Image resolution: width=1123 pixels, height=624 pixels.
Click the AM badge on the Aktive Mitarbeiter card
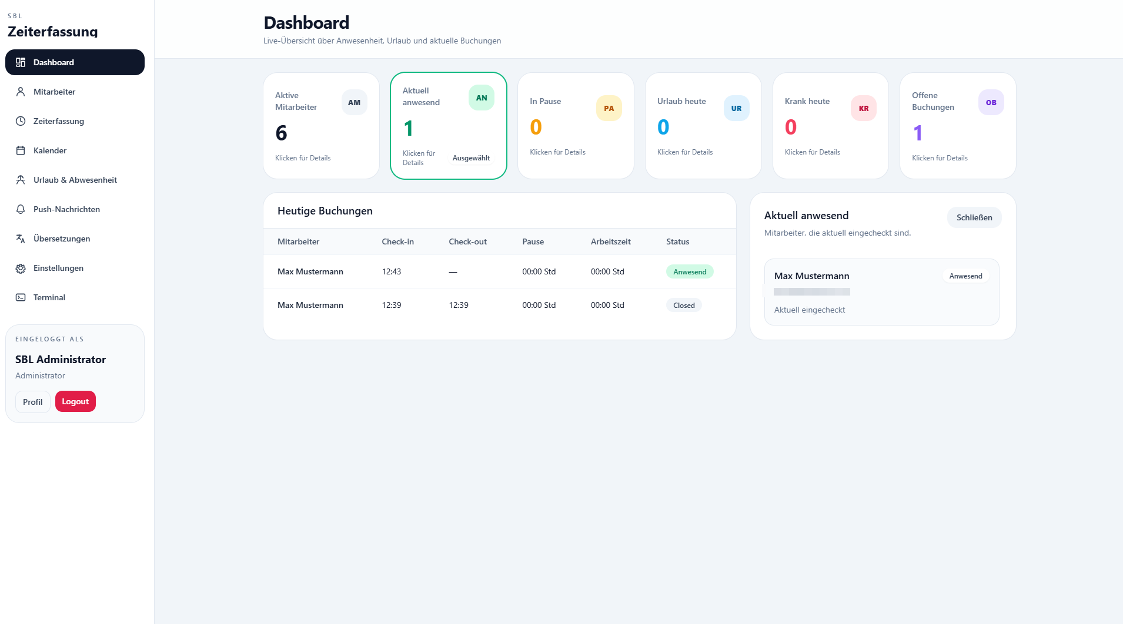tap(355, 102)
